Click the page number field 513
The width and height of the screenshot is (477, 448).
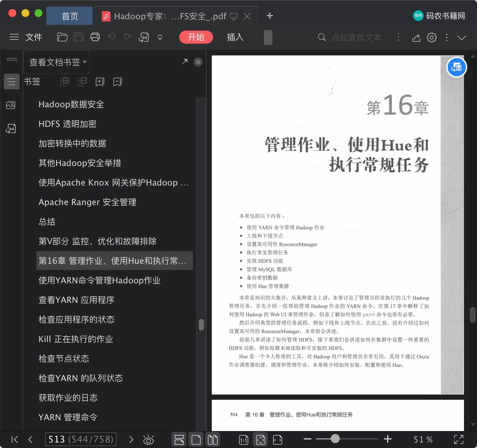tap(81, 439)
